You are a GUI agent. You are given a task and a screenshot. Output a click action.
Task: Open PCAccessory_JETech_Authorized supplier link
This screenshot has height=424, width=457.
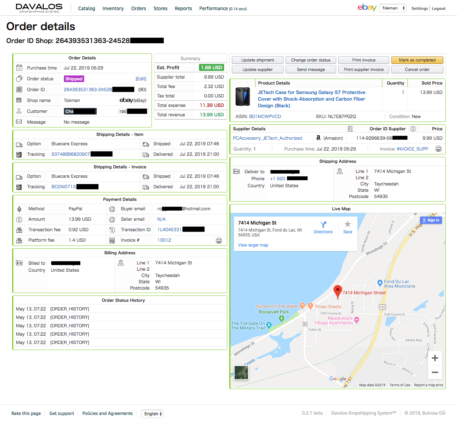(267, 138)
